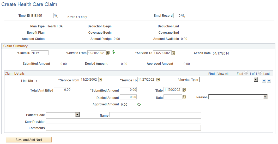Go to previous row arrow in Claim Details
The height and width of the screenshot is (144, 278).
pos(246,73)
